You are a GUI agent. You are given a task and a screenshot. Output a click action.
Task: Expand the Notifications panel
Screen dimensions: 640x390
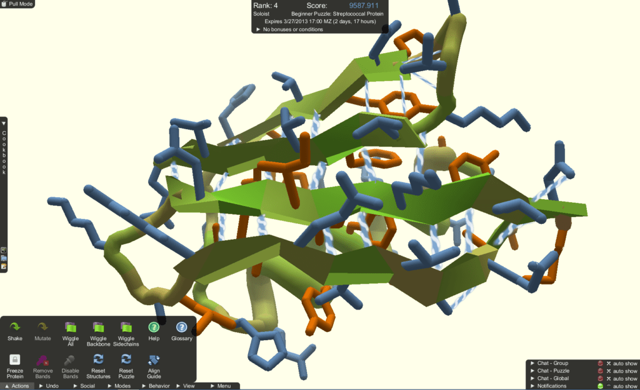[532, 386]
